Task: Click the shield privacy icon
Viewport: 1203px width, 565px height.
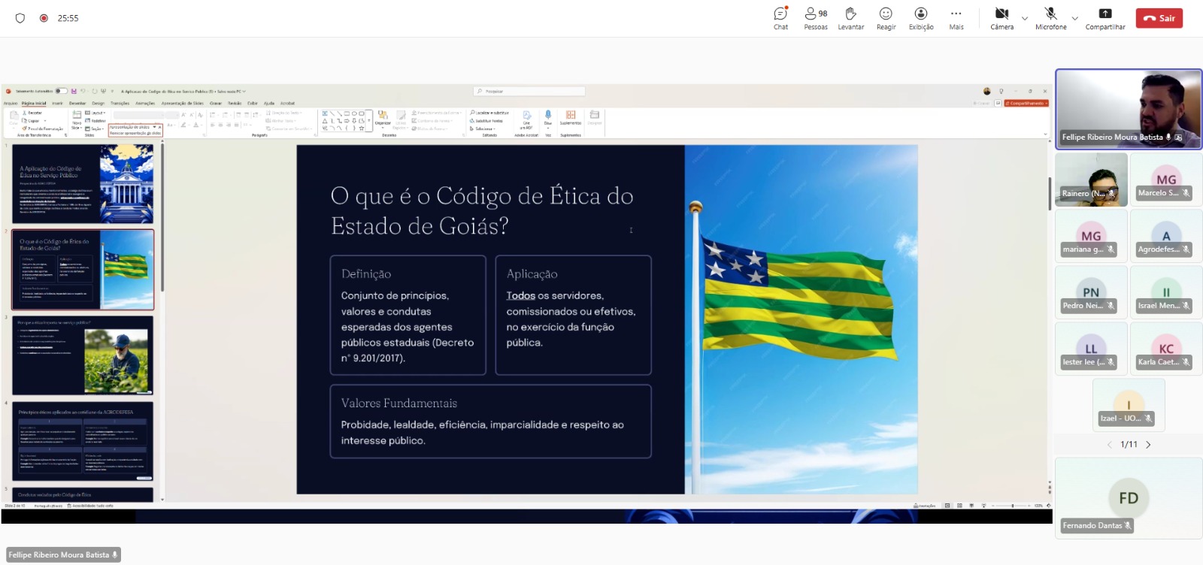Action: point(20,18)
